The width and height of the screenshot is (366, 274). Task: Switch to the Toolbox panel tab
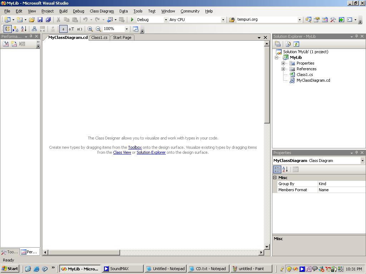[10, 252]
